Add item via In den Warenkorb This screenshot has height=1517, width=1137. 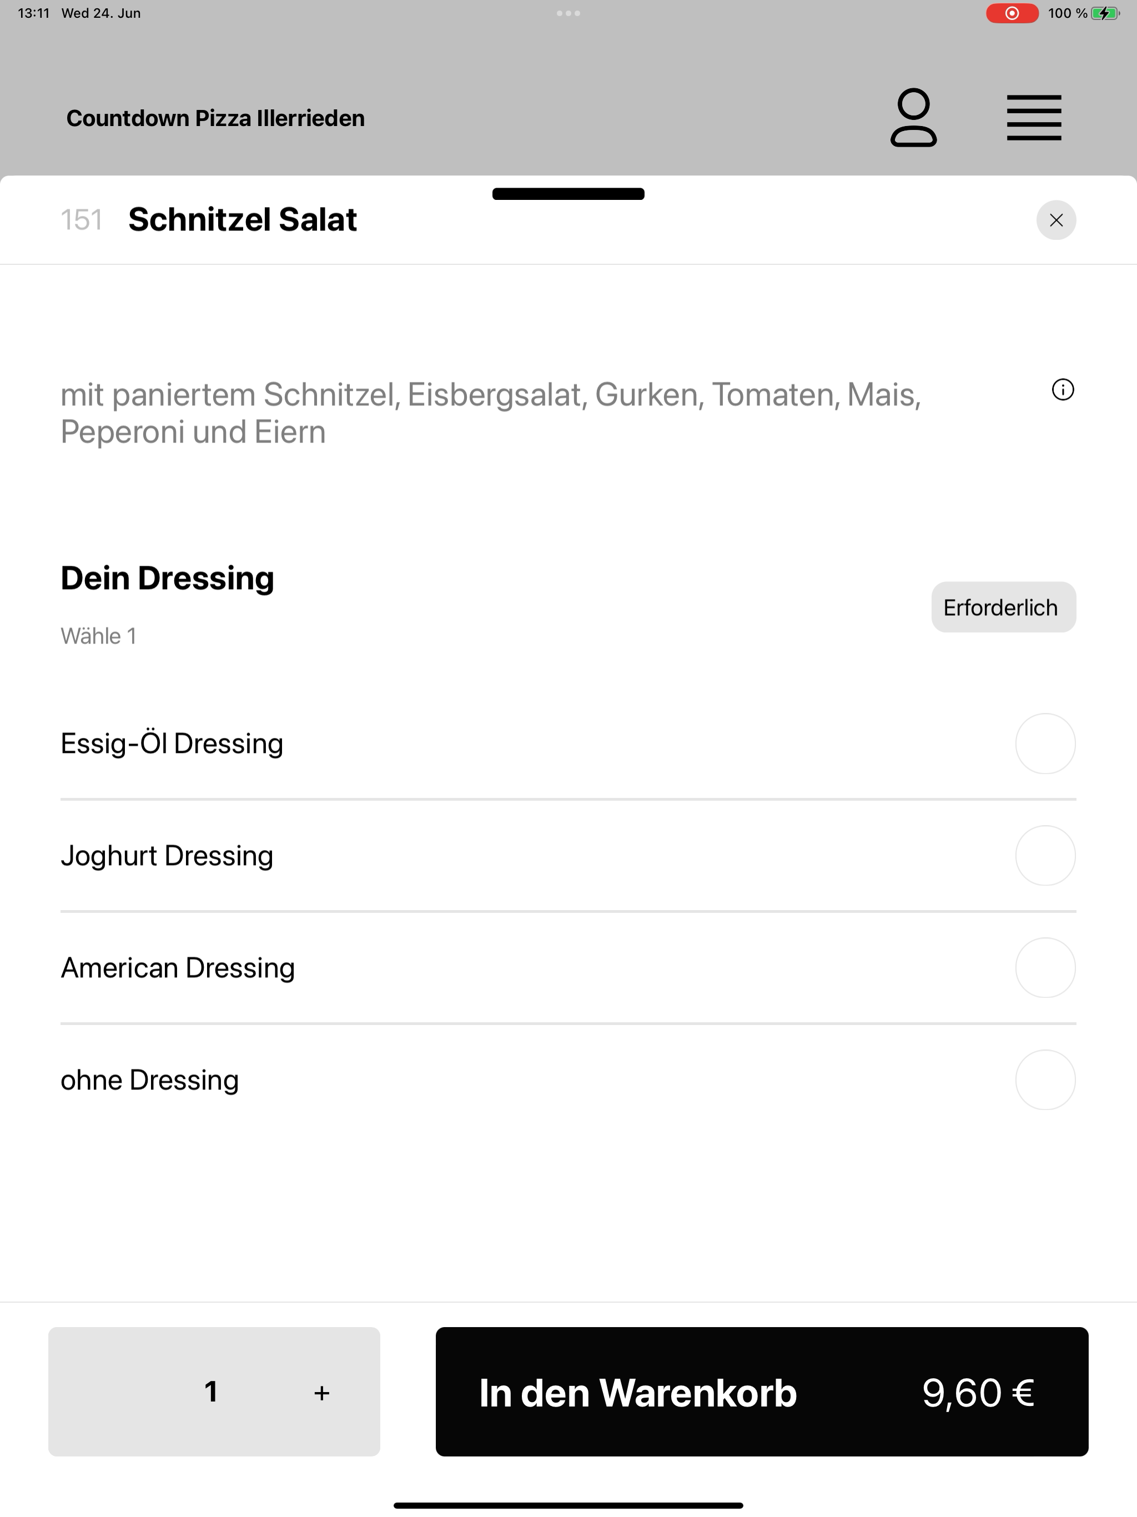(762, 1392)
